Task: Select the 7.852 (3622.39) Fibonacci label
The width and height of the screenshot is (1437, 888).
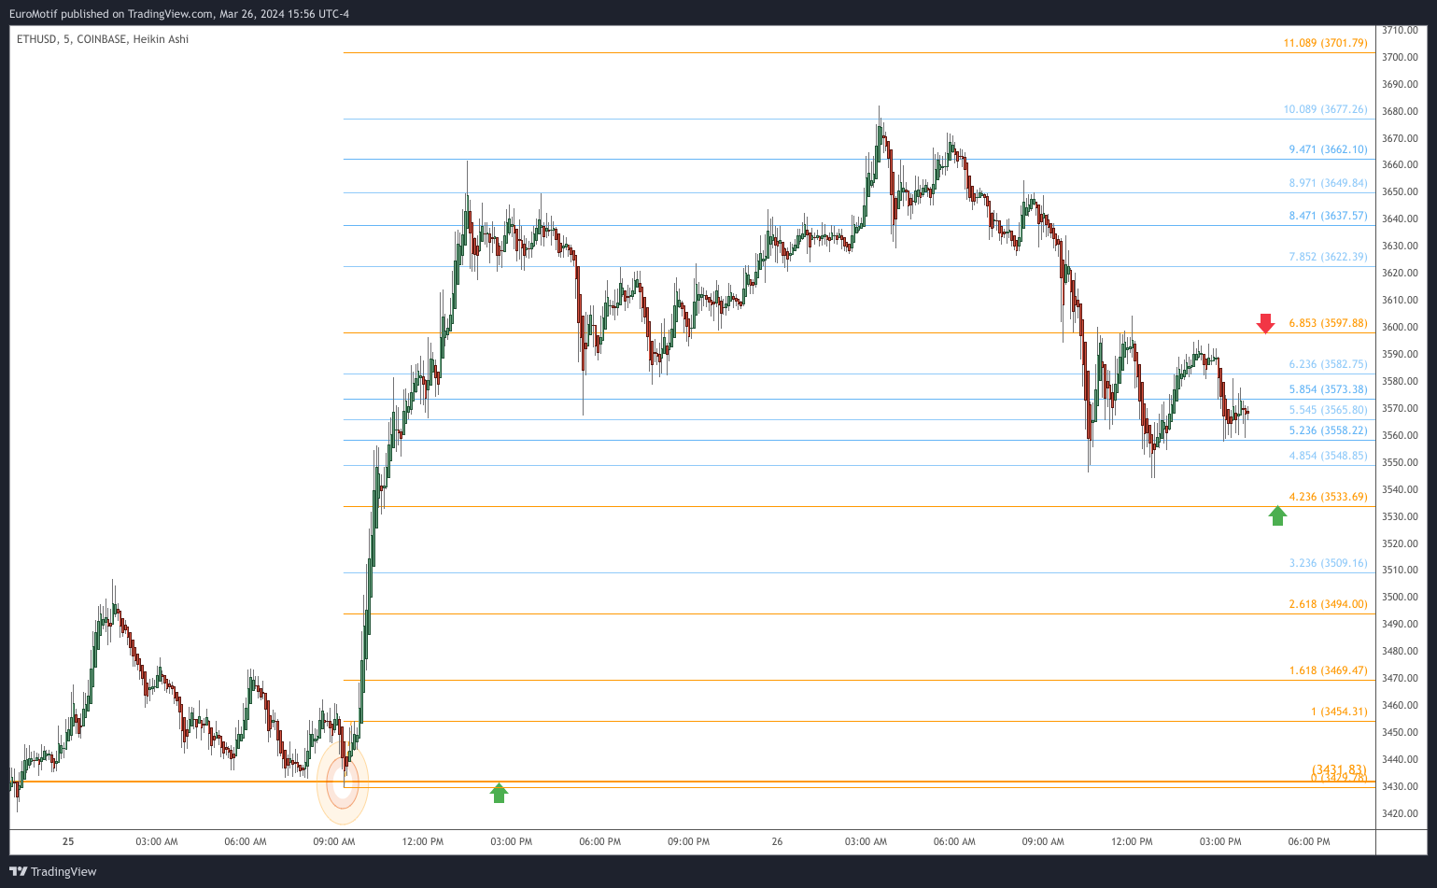Action: 1328,257
